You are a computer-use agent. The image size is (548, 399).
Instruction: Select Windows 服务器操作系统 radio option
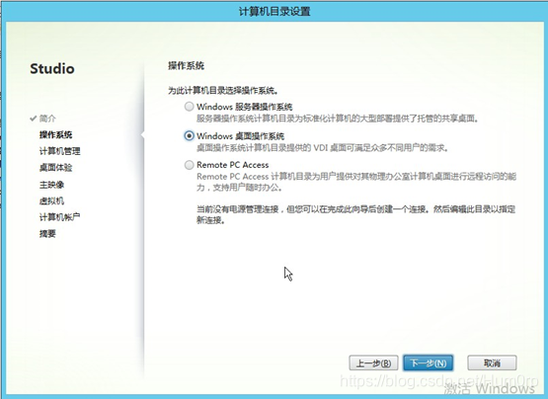click(x=189, y=107)
